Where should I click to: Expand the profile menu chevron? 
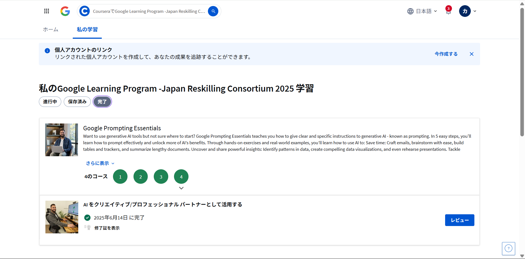pos(475,11)
